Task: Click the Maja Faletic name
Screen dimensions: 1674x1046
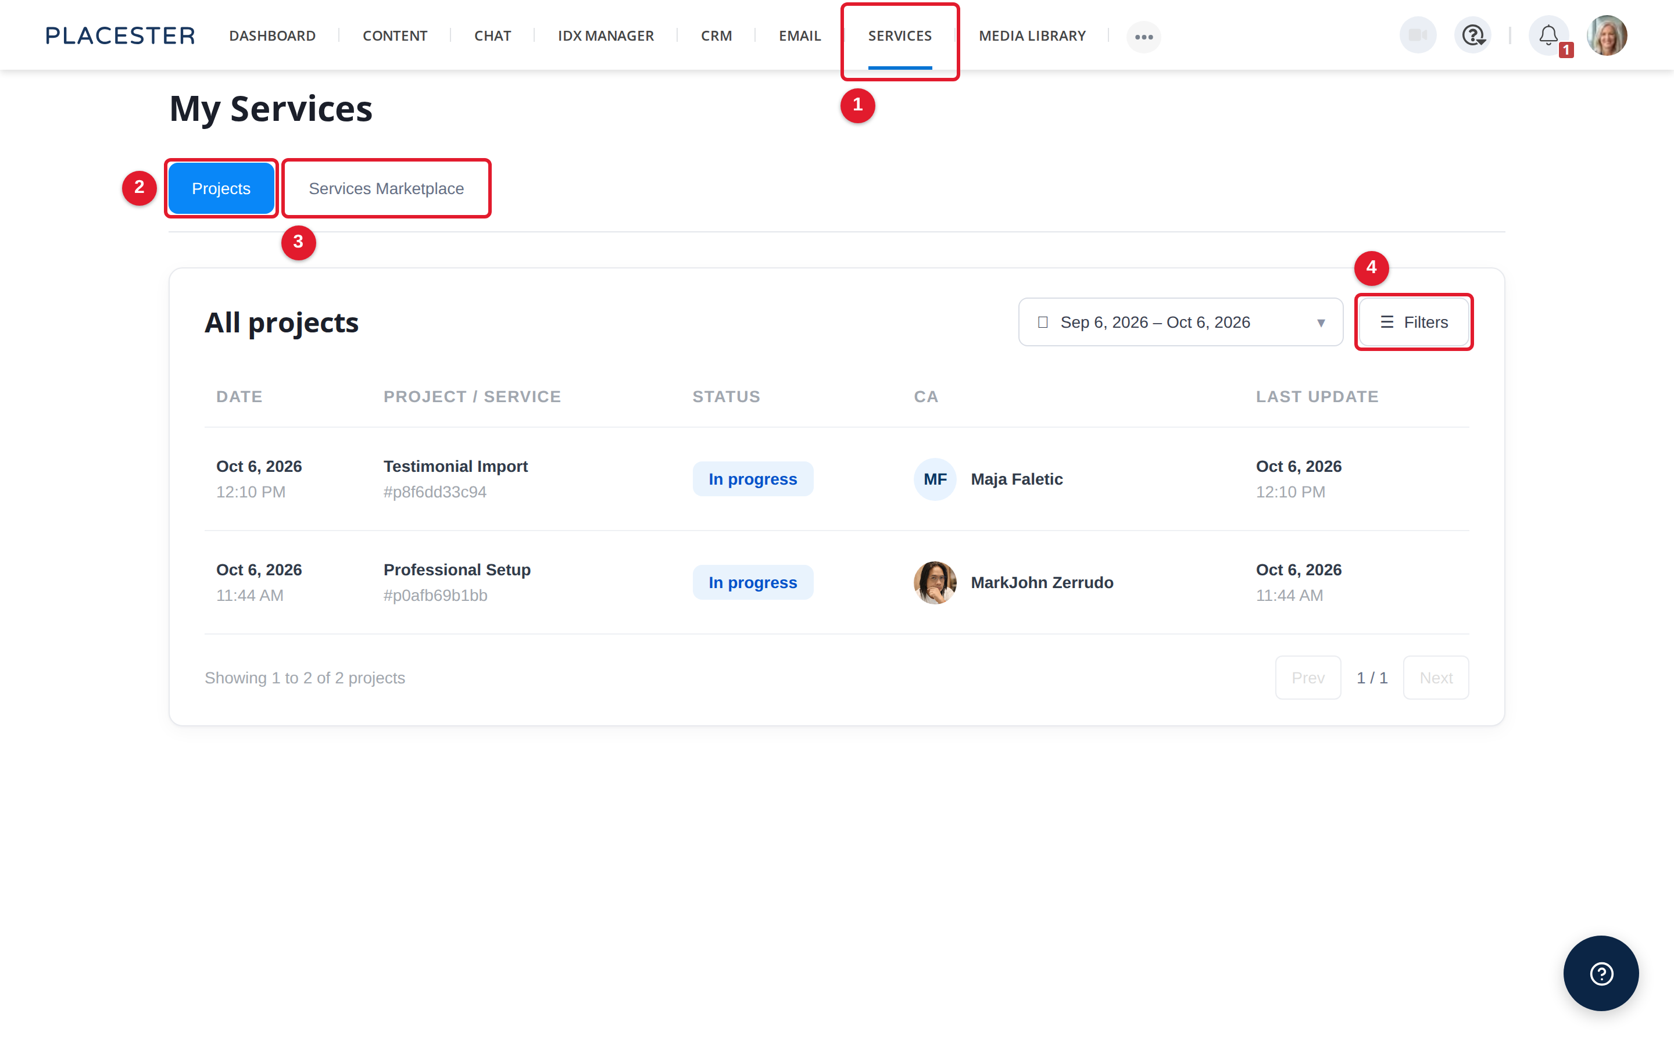Action: pos(1016,479)
